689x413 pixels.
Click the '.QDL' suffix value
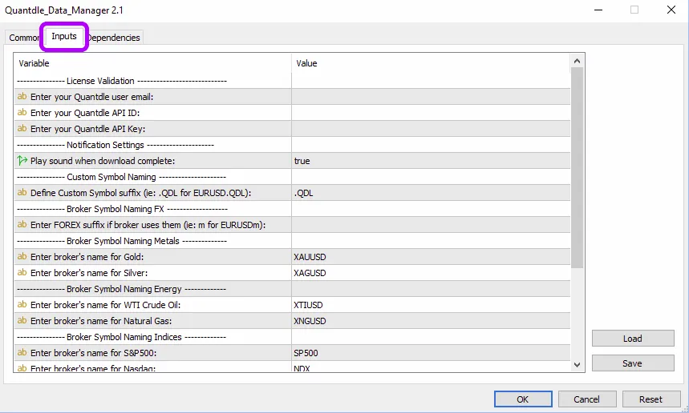coord(304,193)
